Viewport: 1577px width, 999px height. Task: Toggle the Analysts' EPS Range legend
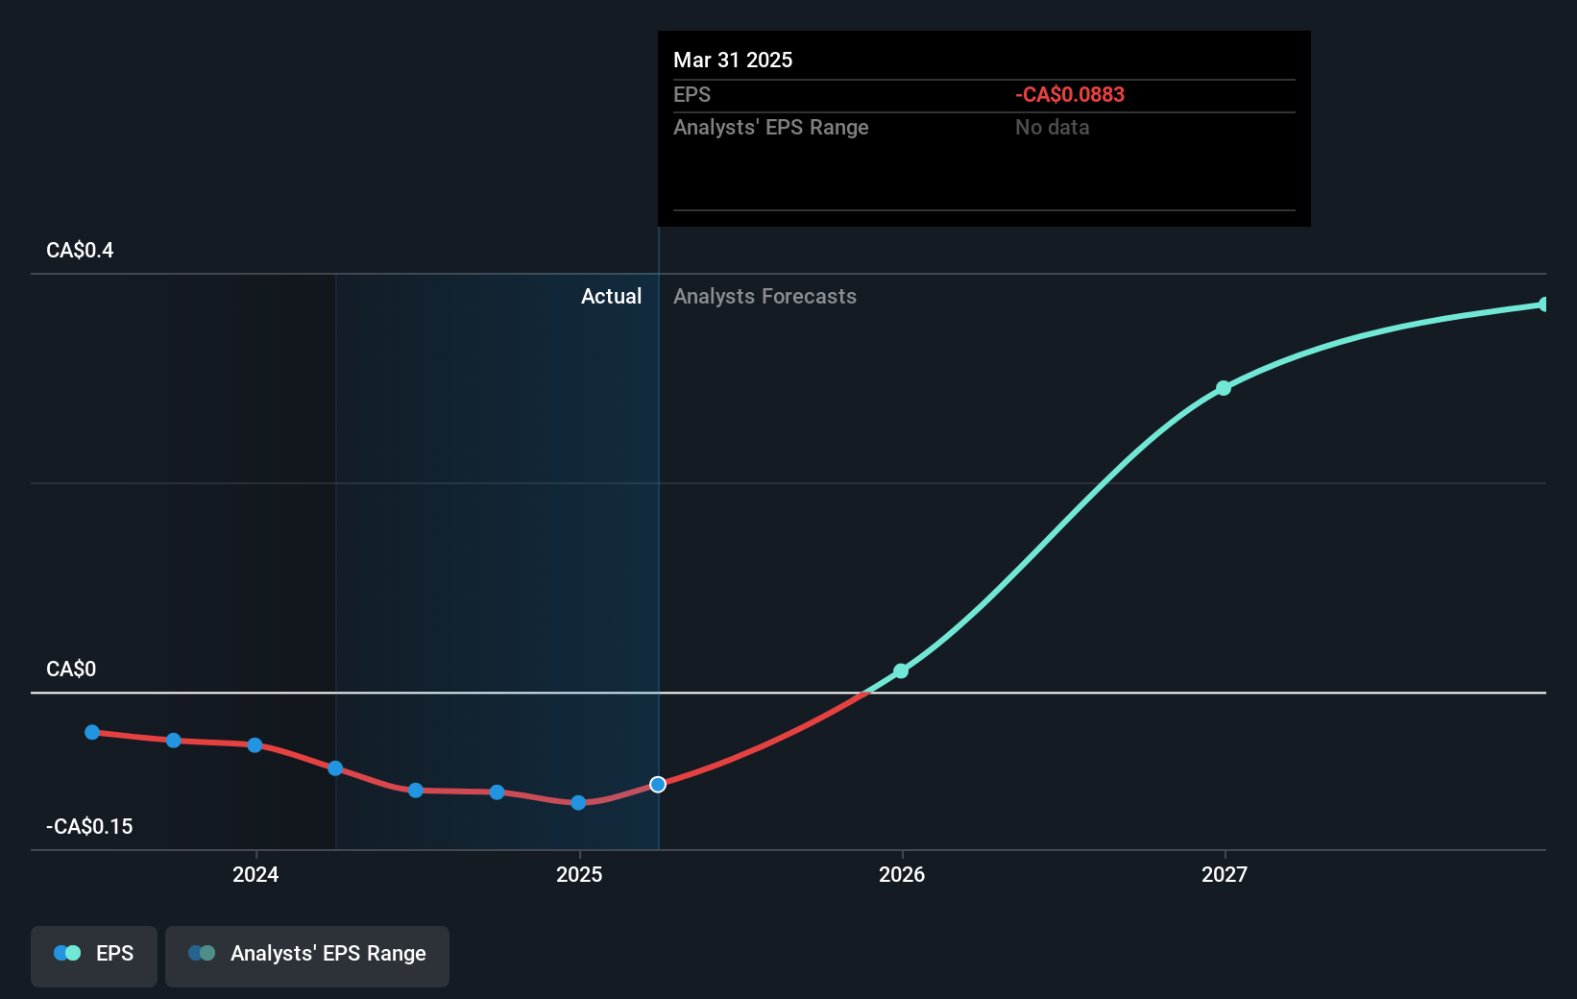[307, 956]
